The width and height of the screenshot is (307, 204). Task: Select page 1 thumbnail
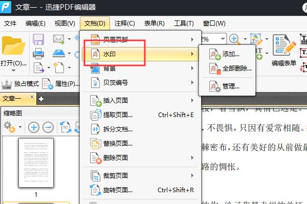(36, 163)
